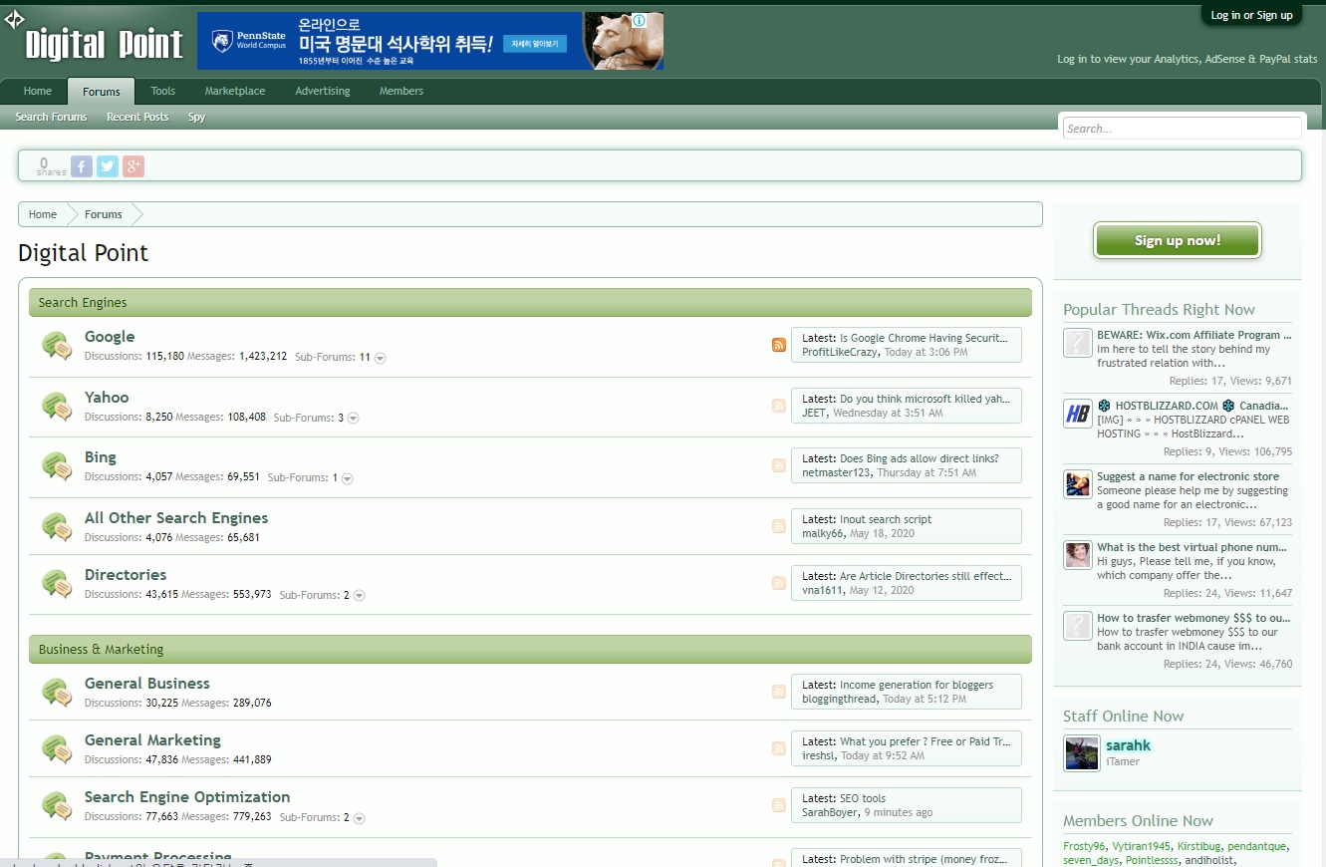The height and width of the screenshot is (867, 1326).
Task: Open Search Forums sub-menu link
Action: (51, 117)
